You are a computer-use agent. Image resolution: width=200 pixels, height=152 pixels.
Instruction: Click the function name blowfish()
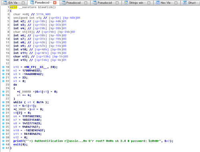pos(47,7)
